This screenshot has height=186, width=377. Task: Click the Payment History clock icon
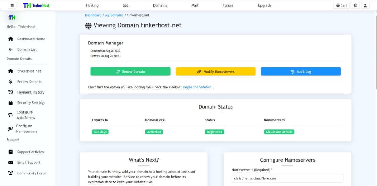(11, 92)
